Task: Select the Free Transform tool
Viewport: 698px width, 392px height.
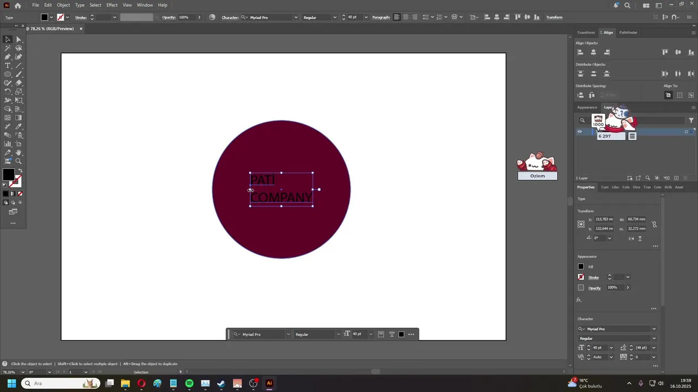Action: pos(19,100)
